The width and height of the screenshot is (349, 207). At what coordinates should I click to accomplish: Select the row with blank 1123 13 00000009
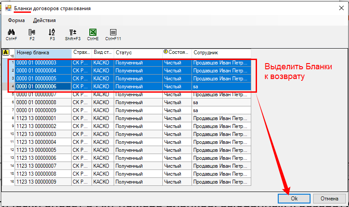(43, 181)
